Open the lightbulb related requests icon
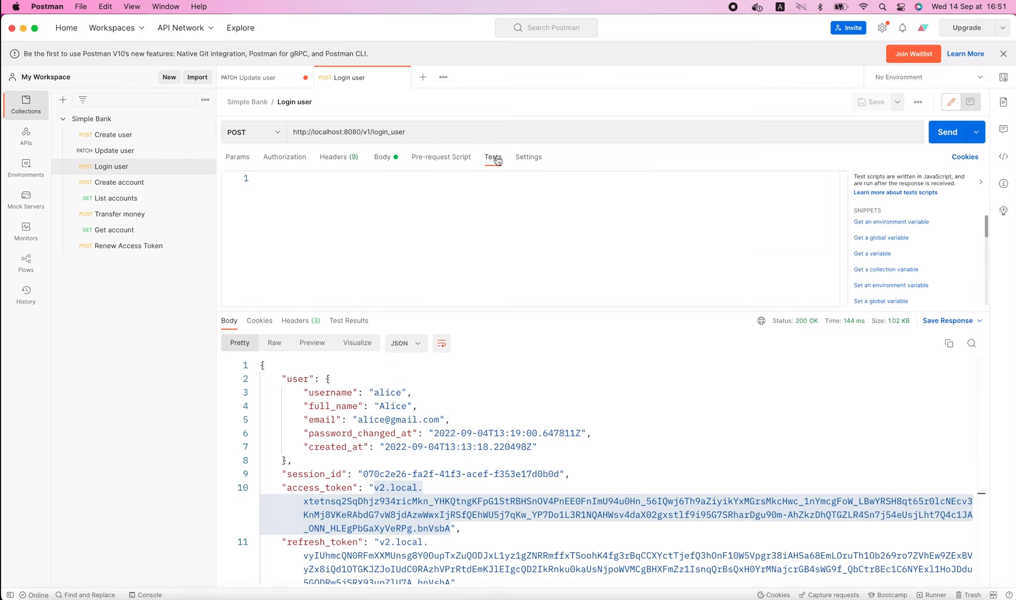Image resolution: width=1016 pixels, height=600 pixels. [1003, 210]
